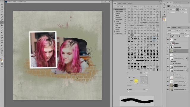Click the brush Size input field
This screenshot has width=190, height=107.
click(x=145, y=73)
